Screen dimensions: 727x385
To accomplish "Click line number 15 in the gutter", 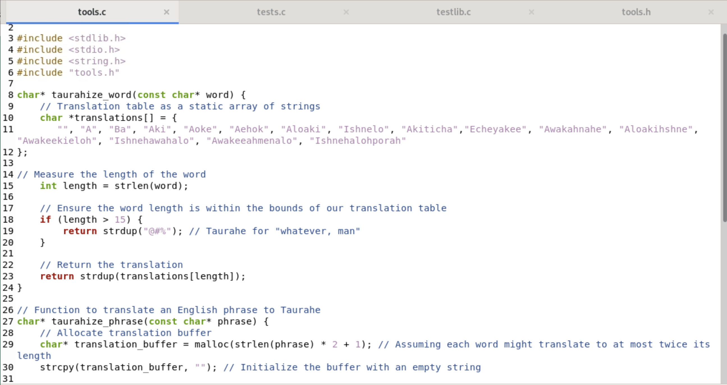I will tap(8, 185).
